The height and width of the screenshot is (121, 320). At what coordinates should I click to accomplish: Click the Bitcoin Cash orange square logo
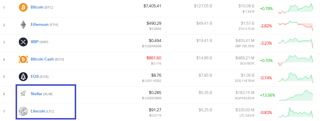[x=23, y=59]
